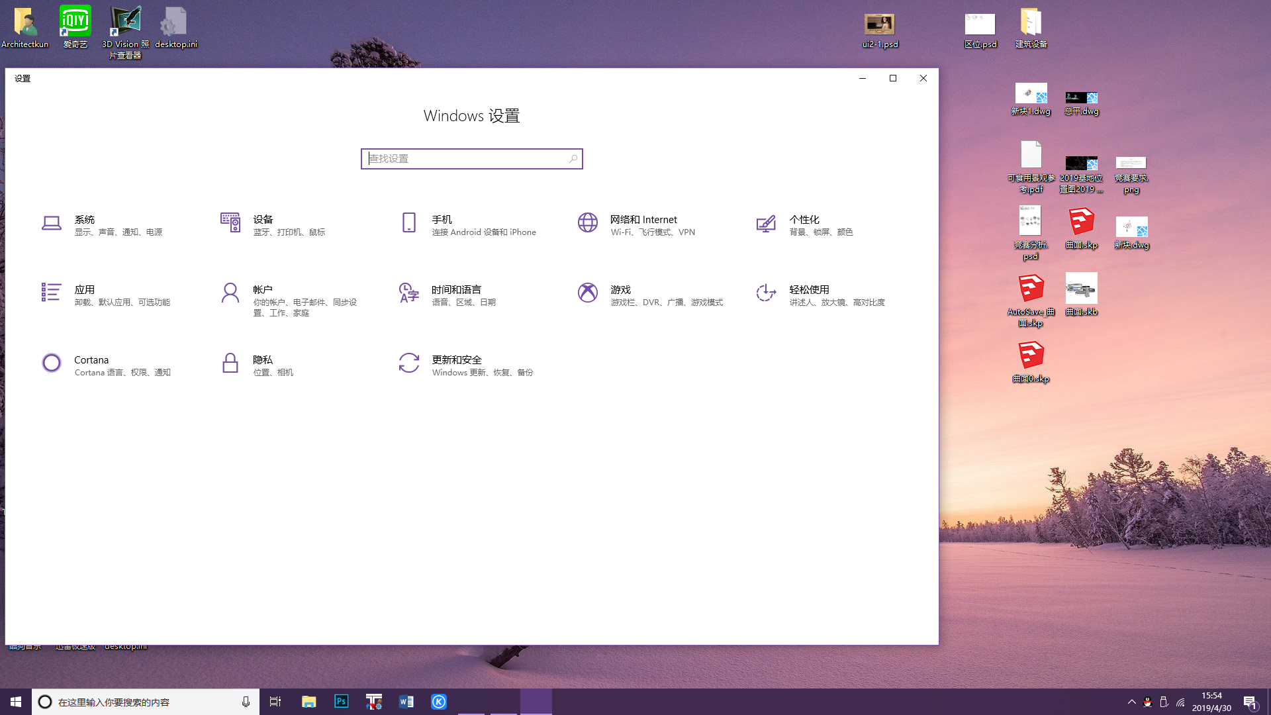Open the 更新和安全 refresh icon
Viewport: 1271px width, 715px height.
(409, 363)
